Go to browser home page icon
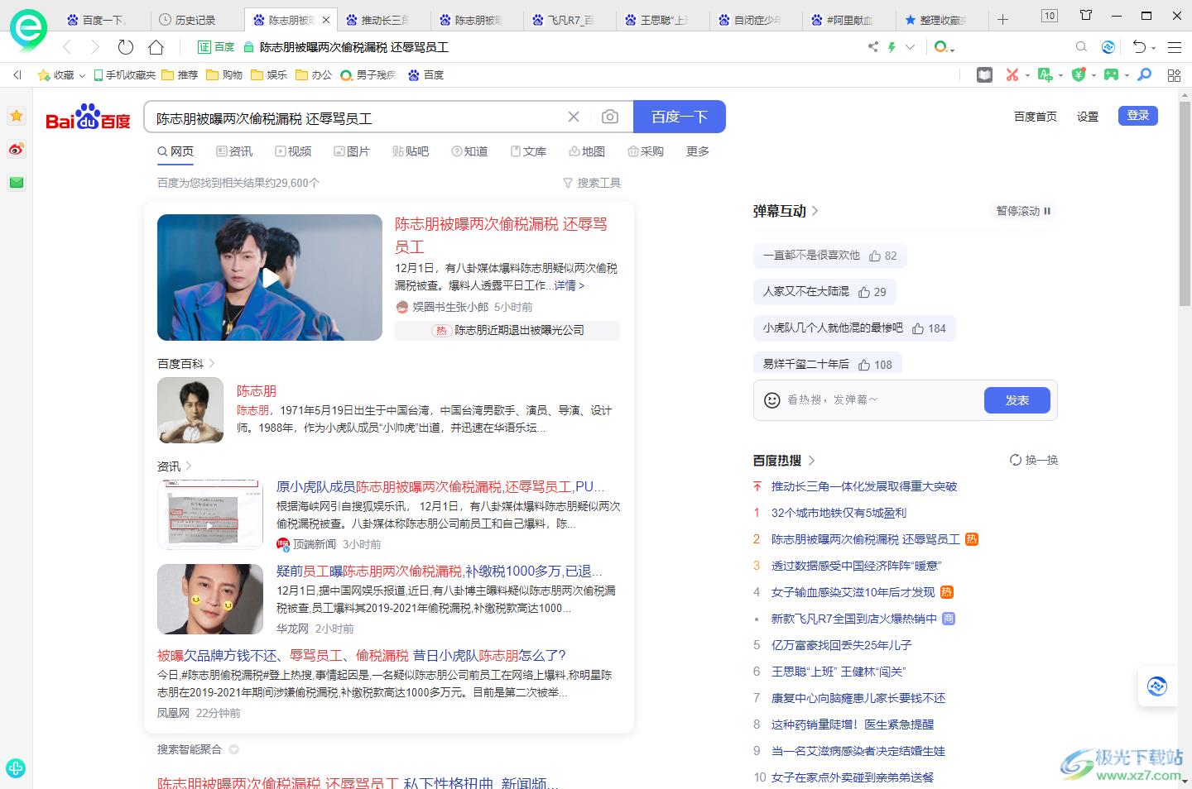Screen dimensions: 1192x789 click(156, 47)
